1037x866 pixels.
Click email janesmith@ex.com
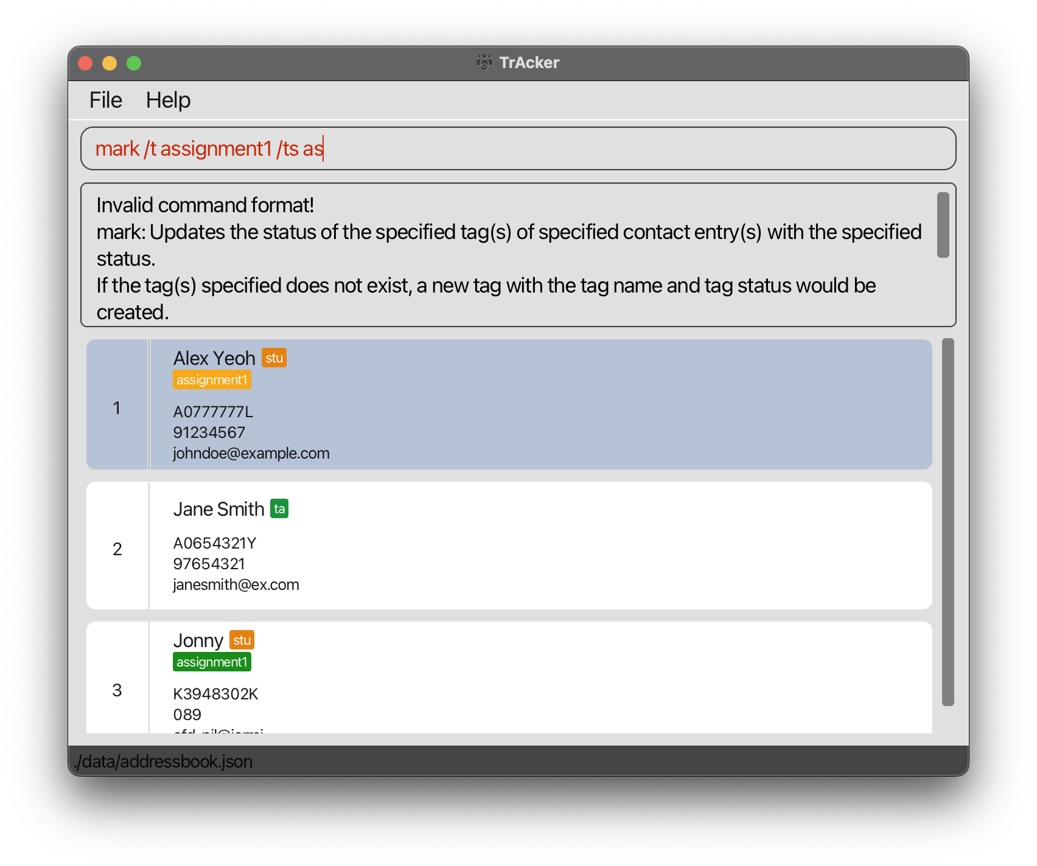pos(236,585)
